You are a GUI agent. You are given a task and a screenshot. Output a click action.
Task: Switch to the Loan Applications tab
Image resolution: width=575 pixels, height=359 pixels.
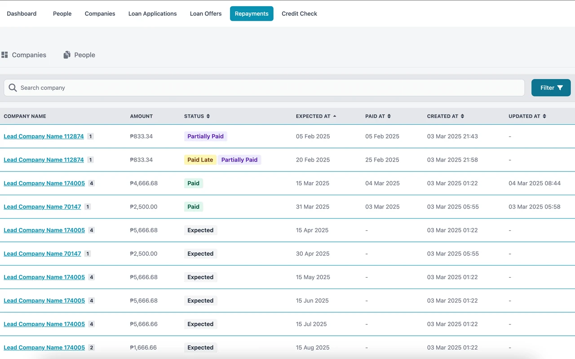pyautogui.click(x=153, y=13)
